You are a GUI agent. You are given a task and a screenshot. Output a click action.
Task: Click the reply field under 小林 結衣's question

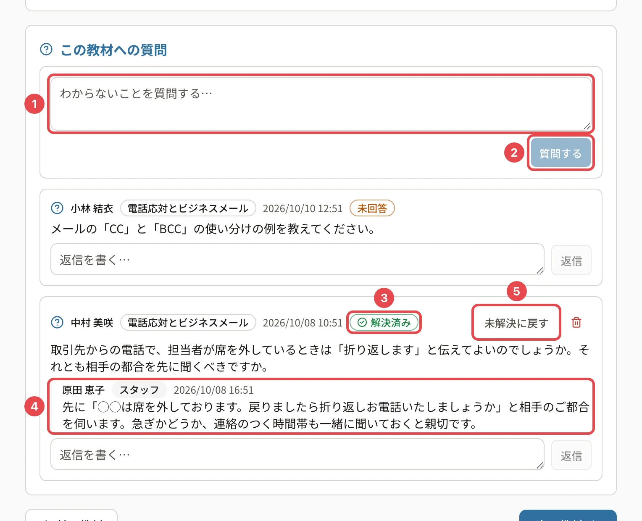297,260
